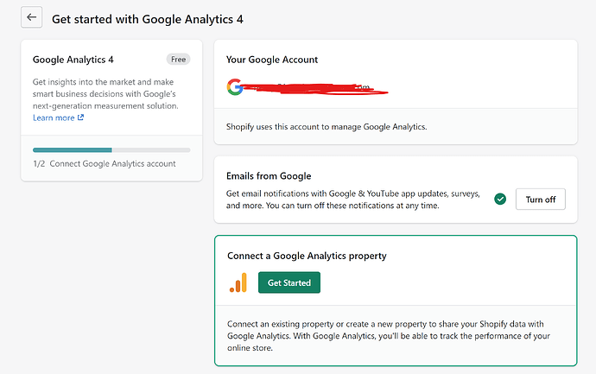Viewport: 596px width, 374px height.
Task: Click the back arrow button
Action: pyautogui.click(x=32, y=17)
